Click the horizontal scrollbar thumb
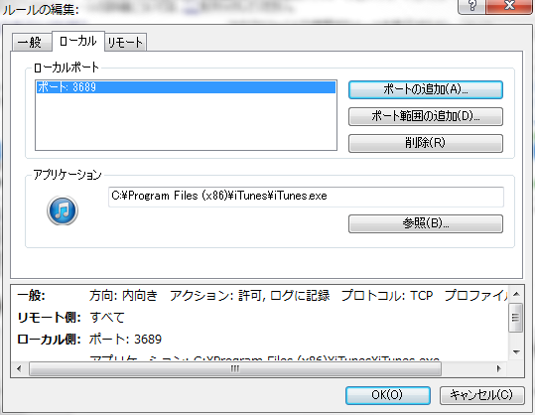535x415 pixels. (235, 368)
